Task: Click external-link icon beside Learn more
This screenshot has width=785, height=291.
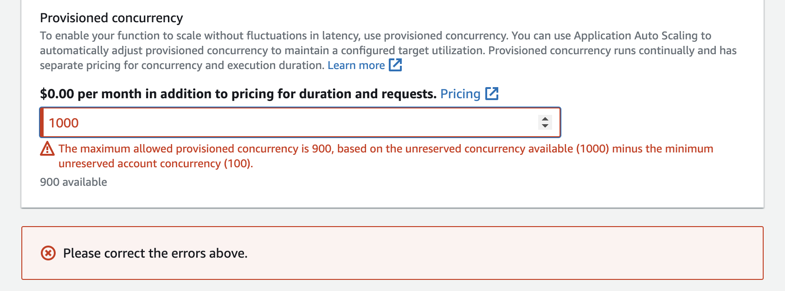Action: pos(395,65)
